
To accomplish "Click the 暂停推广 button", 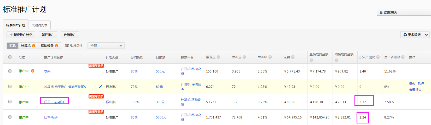I will pyautogui.click(x=48, y=35).
